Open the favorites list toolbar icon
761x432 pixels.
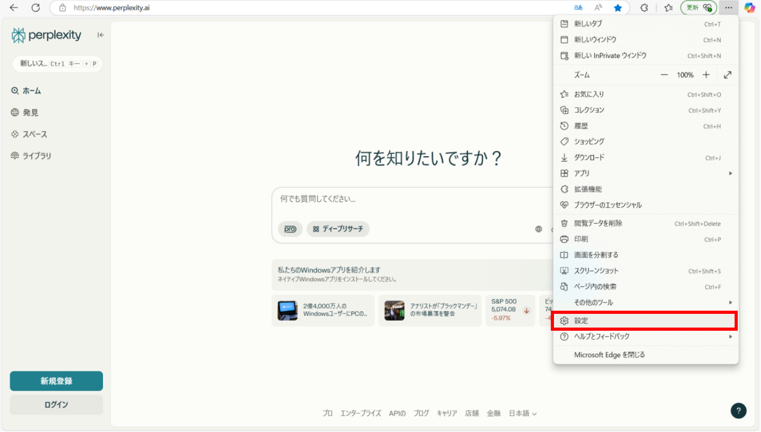[x=669, y=8]
